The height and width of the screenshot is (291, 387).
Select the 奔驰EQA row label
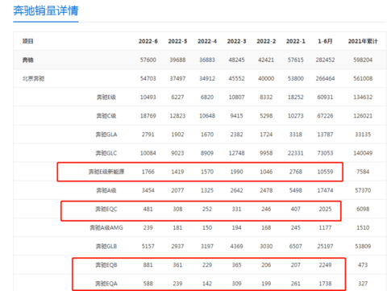(106, 284)
